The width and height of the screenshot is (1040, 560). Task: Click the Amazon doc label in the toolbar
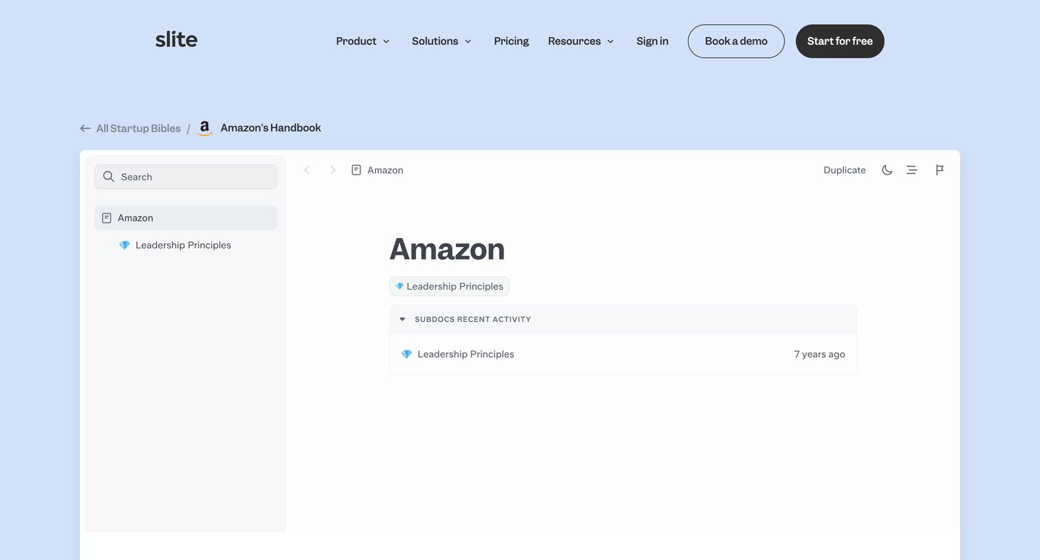coord(378,170)
